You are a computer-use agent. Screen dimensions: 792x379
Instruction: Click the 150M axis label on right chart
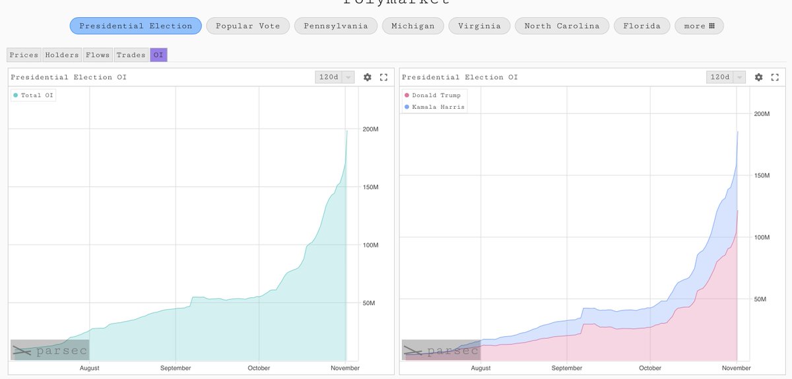762,175
